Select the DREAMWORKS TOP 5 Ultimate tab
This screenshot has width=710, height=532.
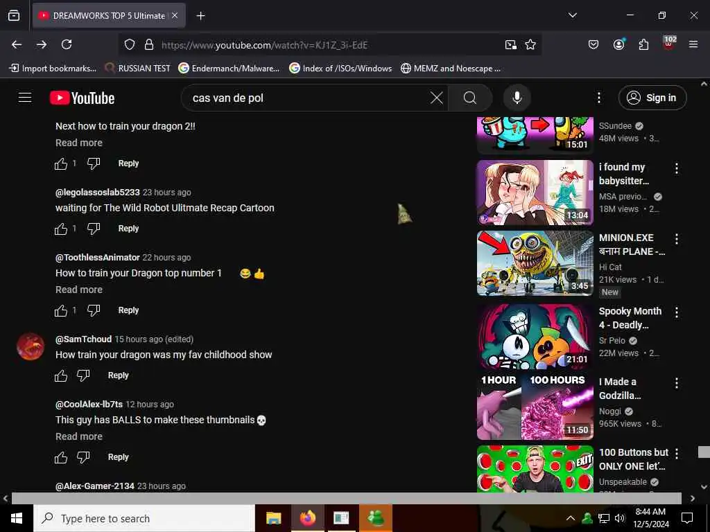pyautogui.click(x=109, y=16)
